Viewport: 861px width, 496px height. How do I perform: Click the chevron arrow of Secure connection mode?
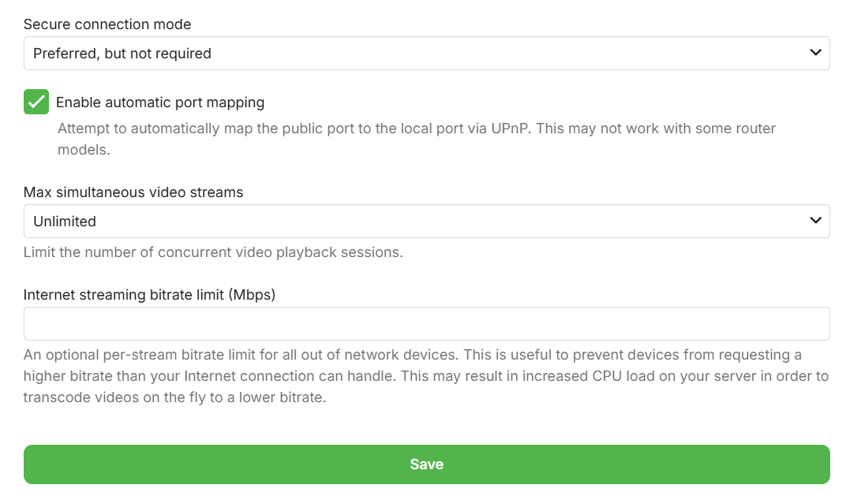[x=816, y=53]
